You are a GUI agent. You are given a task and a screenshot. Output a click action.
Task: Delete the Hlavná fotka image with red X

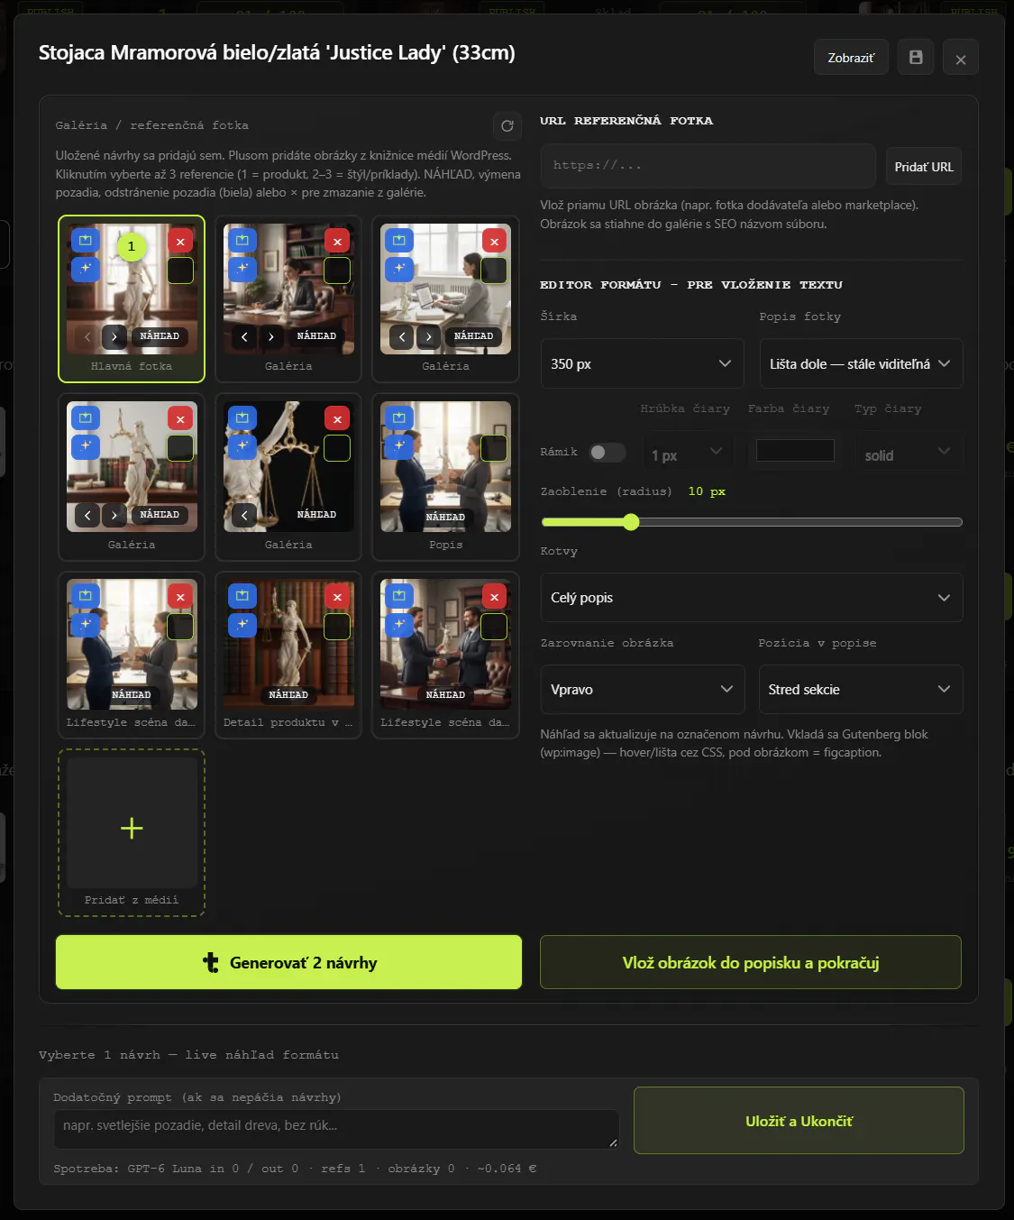click(180, 241)
